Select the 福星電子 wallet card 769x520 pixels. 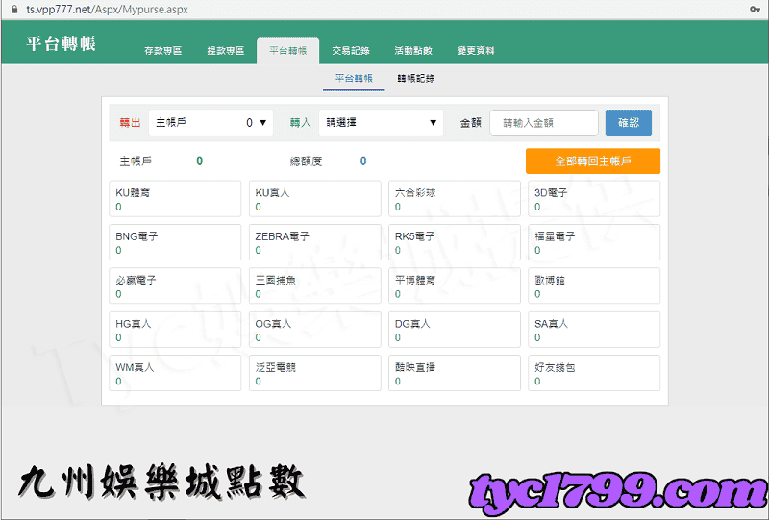594,242
